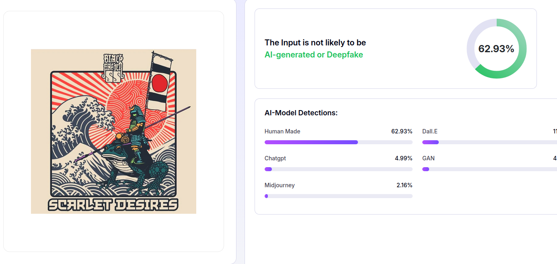
Task: Click the Dall.E progress bar
Action: (489, 142)
